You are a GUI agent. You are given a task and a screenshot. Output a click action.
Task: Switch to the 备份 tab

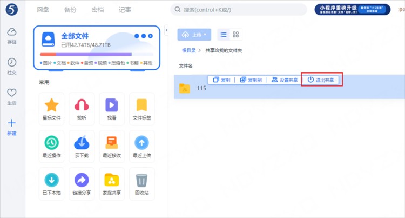point(70,10)
